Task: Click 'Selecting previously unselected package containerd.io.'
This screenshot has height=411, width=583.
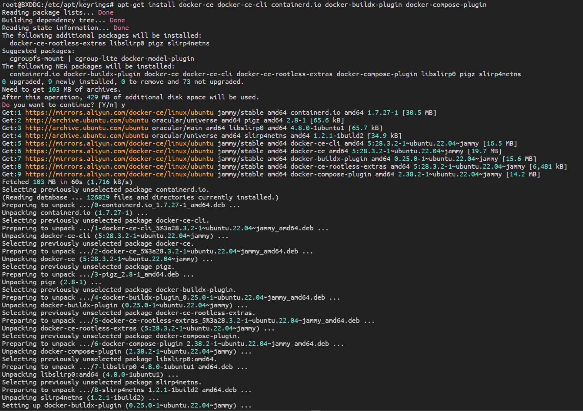Action: click(106, 190)
